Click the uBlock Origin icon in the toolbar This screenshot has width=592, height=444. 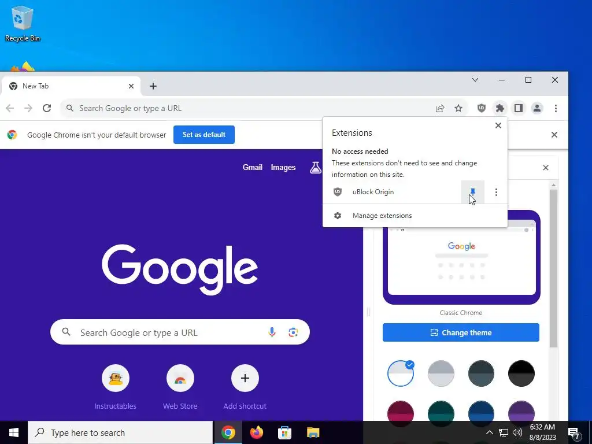(x=482, y=108)
